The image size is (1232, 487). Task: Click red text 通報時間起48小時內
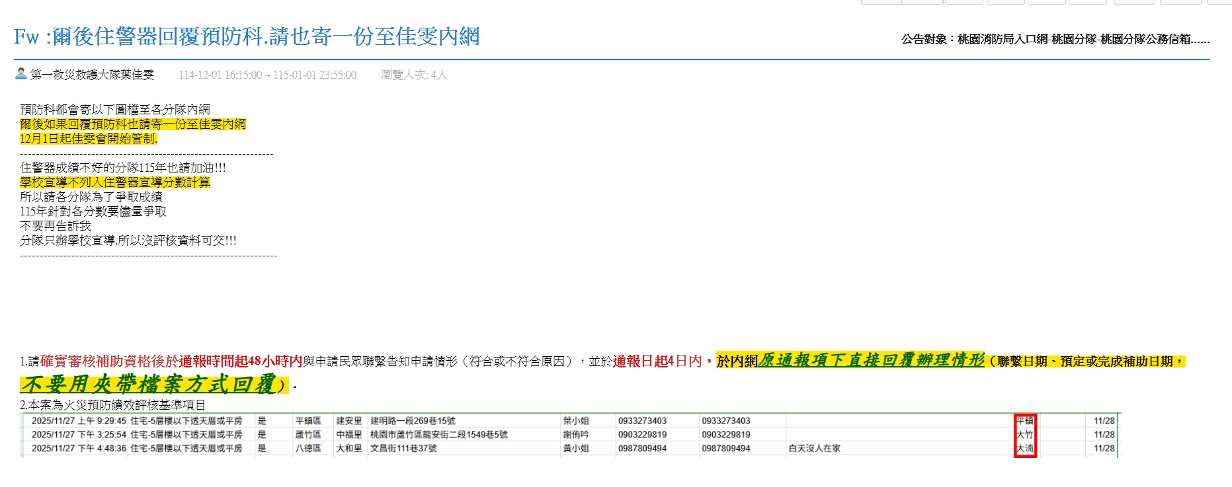pos(240,361)
